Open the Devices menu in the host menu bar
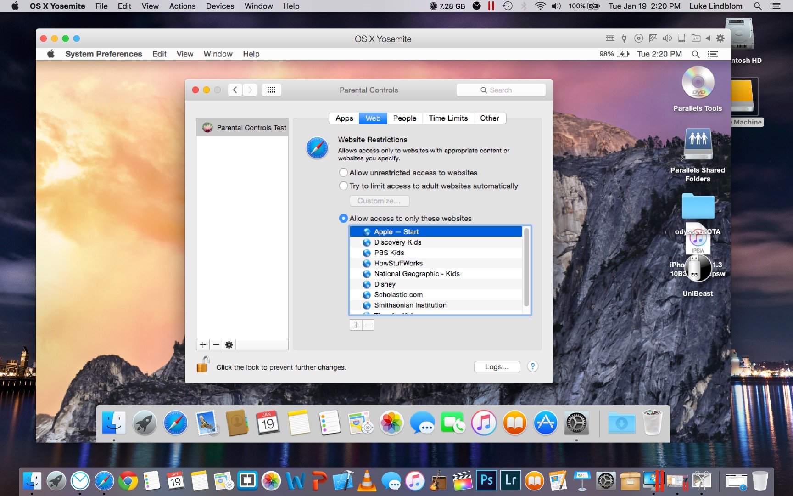This screenshot has width=793, height=496. click(220, 6)
